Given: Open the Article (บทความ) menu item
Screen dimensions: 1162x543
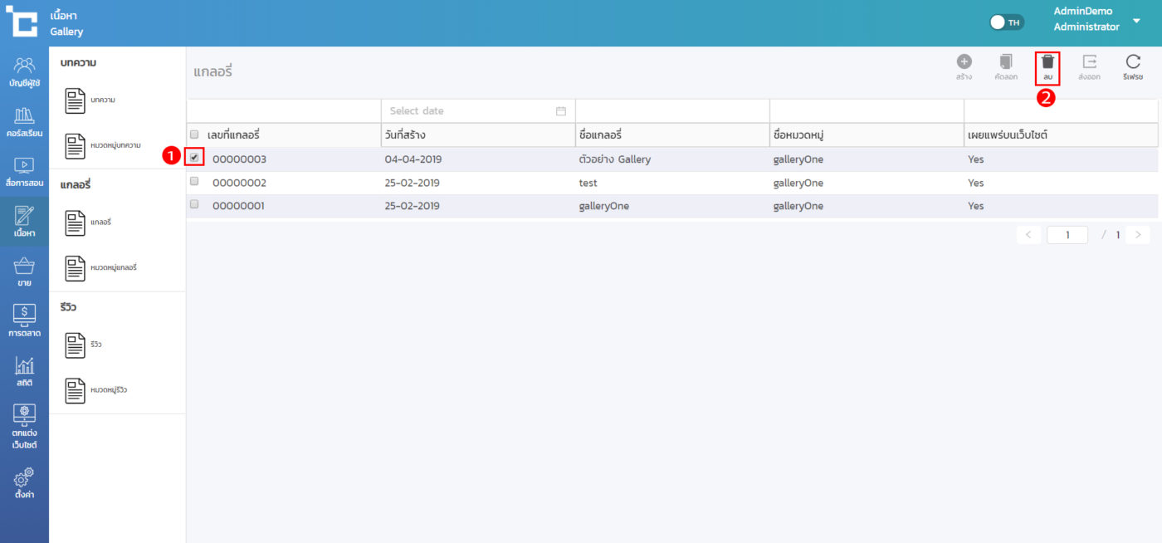Looking at the screenshot, I should [x=91, y=100].
